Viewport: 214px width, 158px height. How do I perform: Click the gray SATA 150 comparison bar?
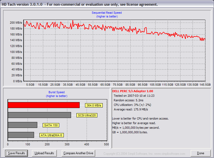coord(22,125)
